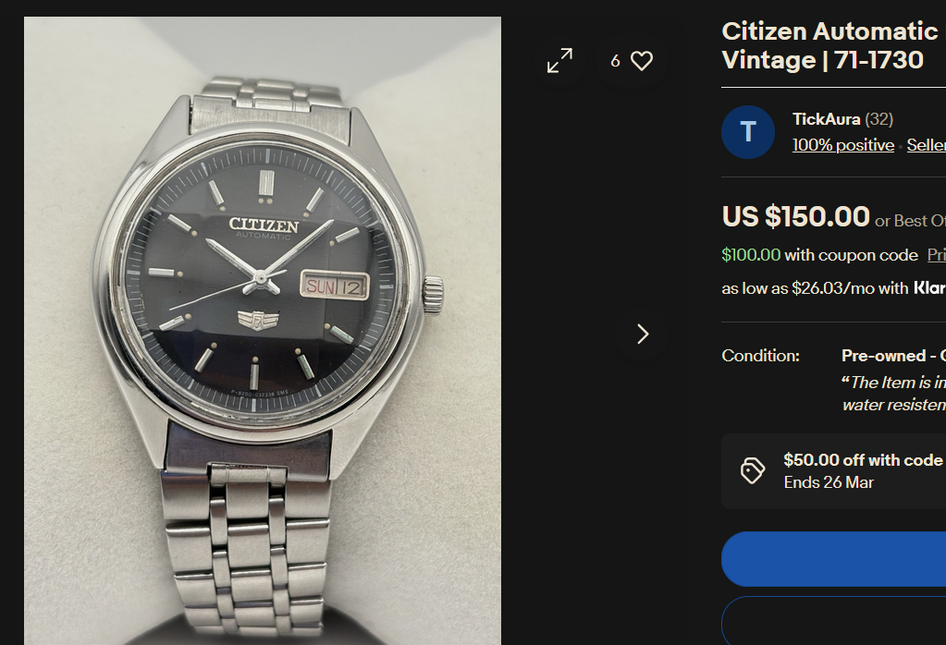The width and height of the screenshot is (946, 645).
Task: Open the price details link beside the coupon code
Action: (937, 255)
